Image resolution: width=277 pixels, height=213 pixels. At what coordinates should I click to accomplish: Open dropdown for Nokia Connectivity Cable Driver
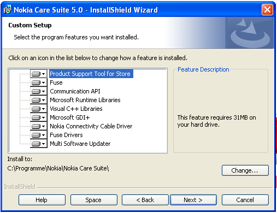(x=39, y=126)
